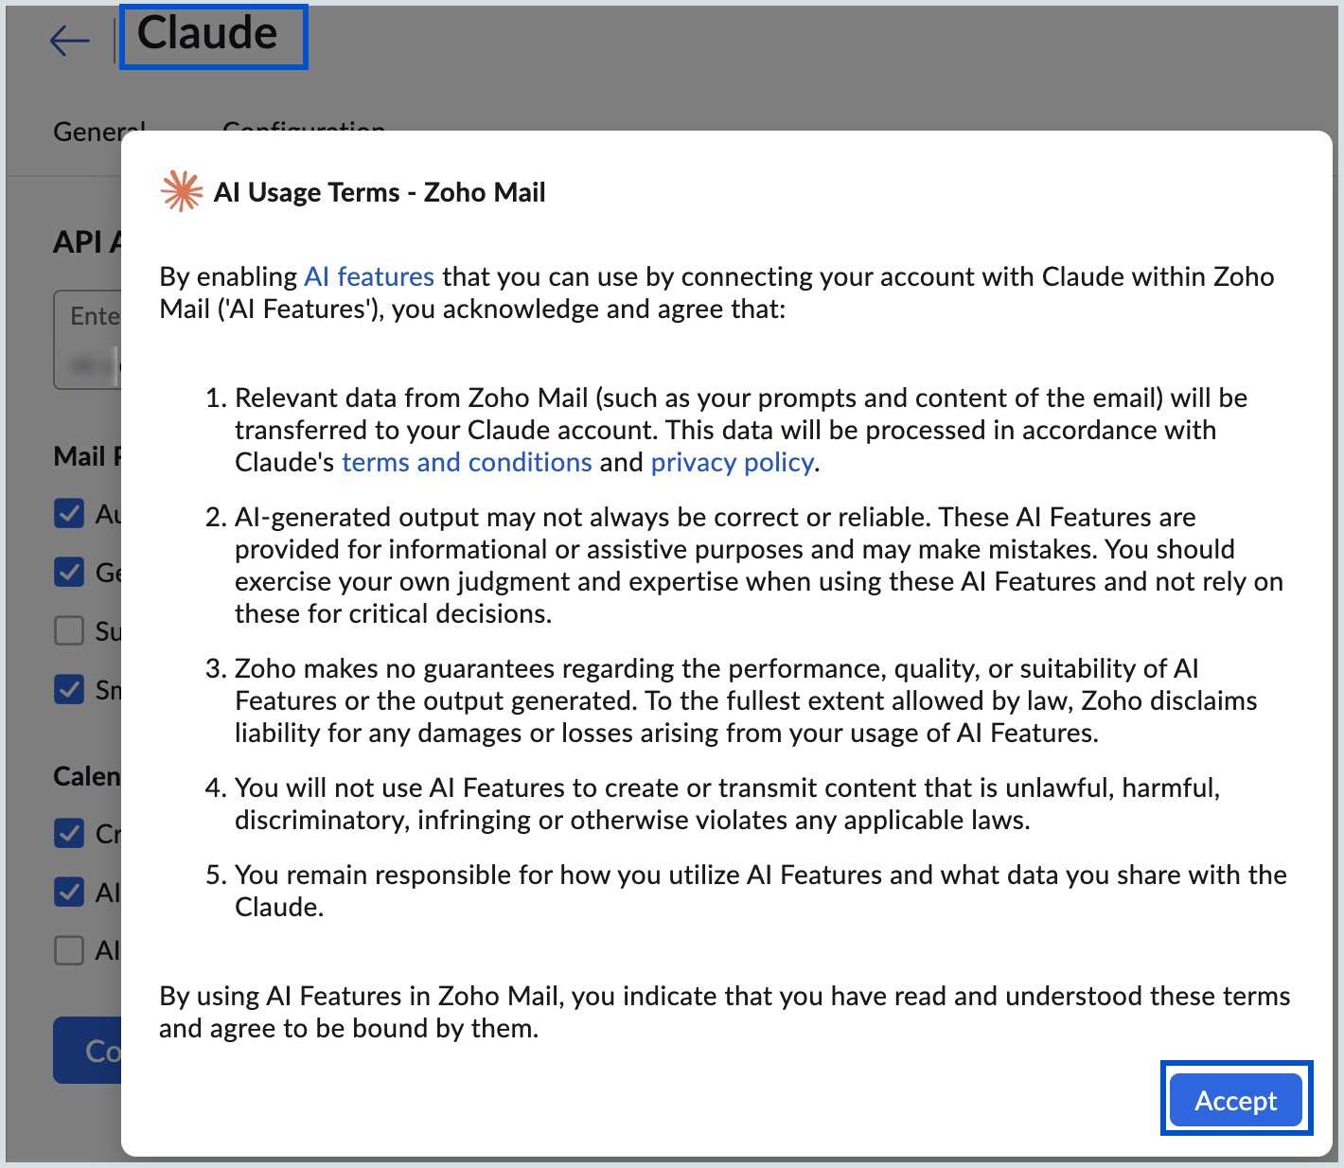Viewport: 1344px width, 1168px height.
Task: Uncheck the first Mail feature checkbox
Action: [x=68, y=513]
